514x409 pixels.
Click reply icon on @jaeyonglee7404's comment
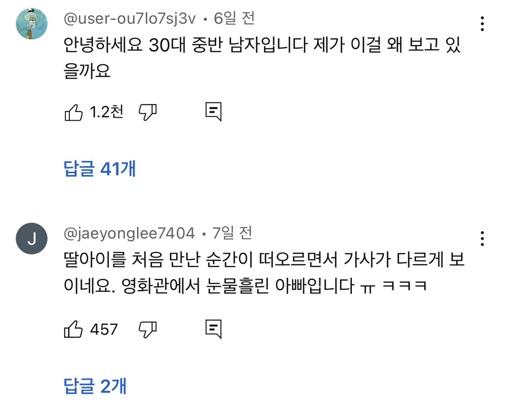click(213, 329)
